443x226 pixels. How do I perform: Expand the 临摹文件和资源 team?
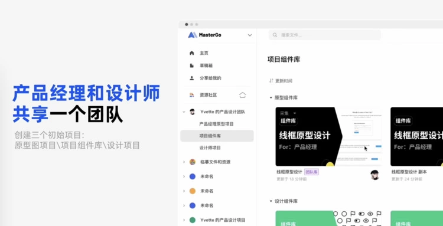click(x=184, y=162)
